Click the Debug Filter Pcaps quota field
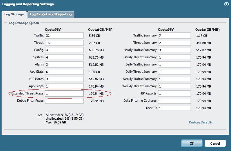231x151 pixels. click(64, 101)
